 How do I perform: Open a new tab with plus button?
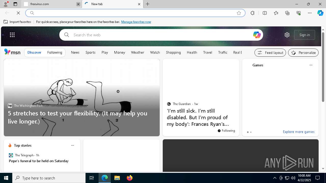click(148, 4)
